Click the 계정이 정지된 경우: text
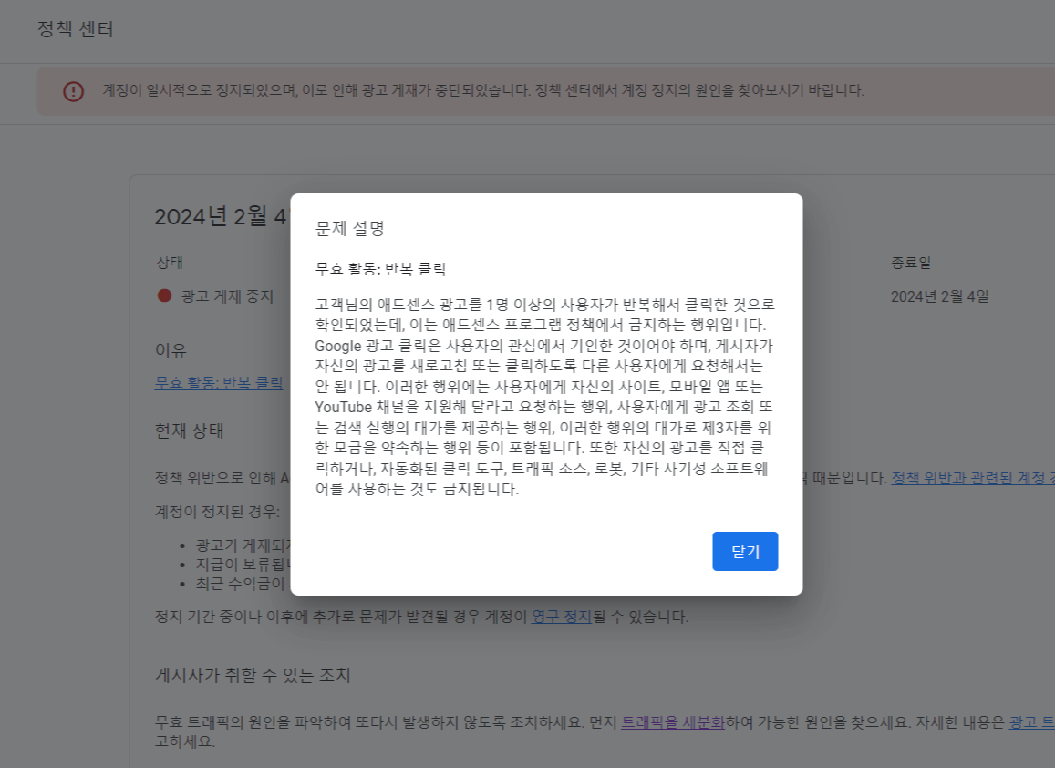 point(217,512)
